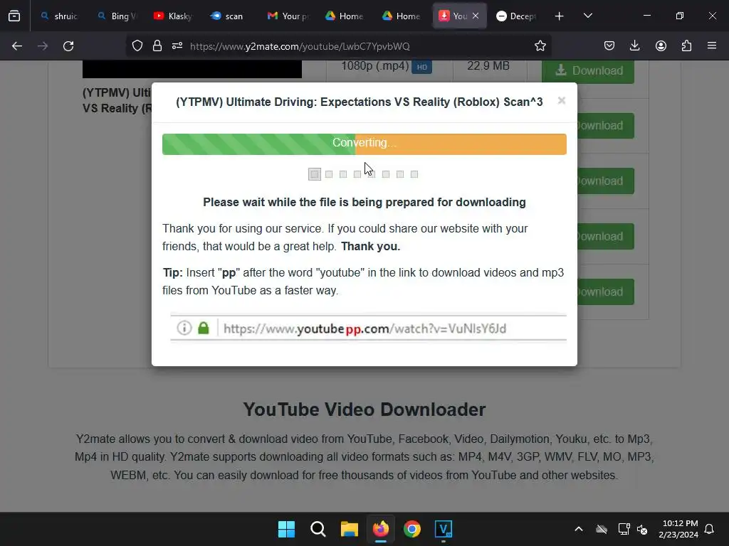
Task: Click the green padlock in example URL
Action: pos(204,328)
